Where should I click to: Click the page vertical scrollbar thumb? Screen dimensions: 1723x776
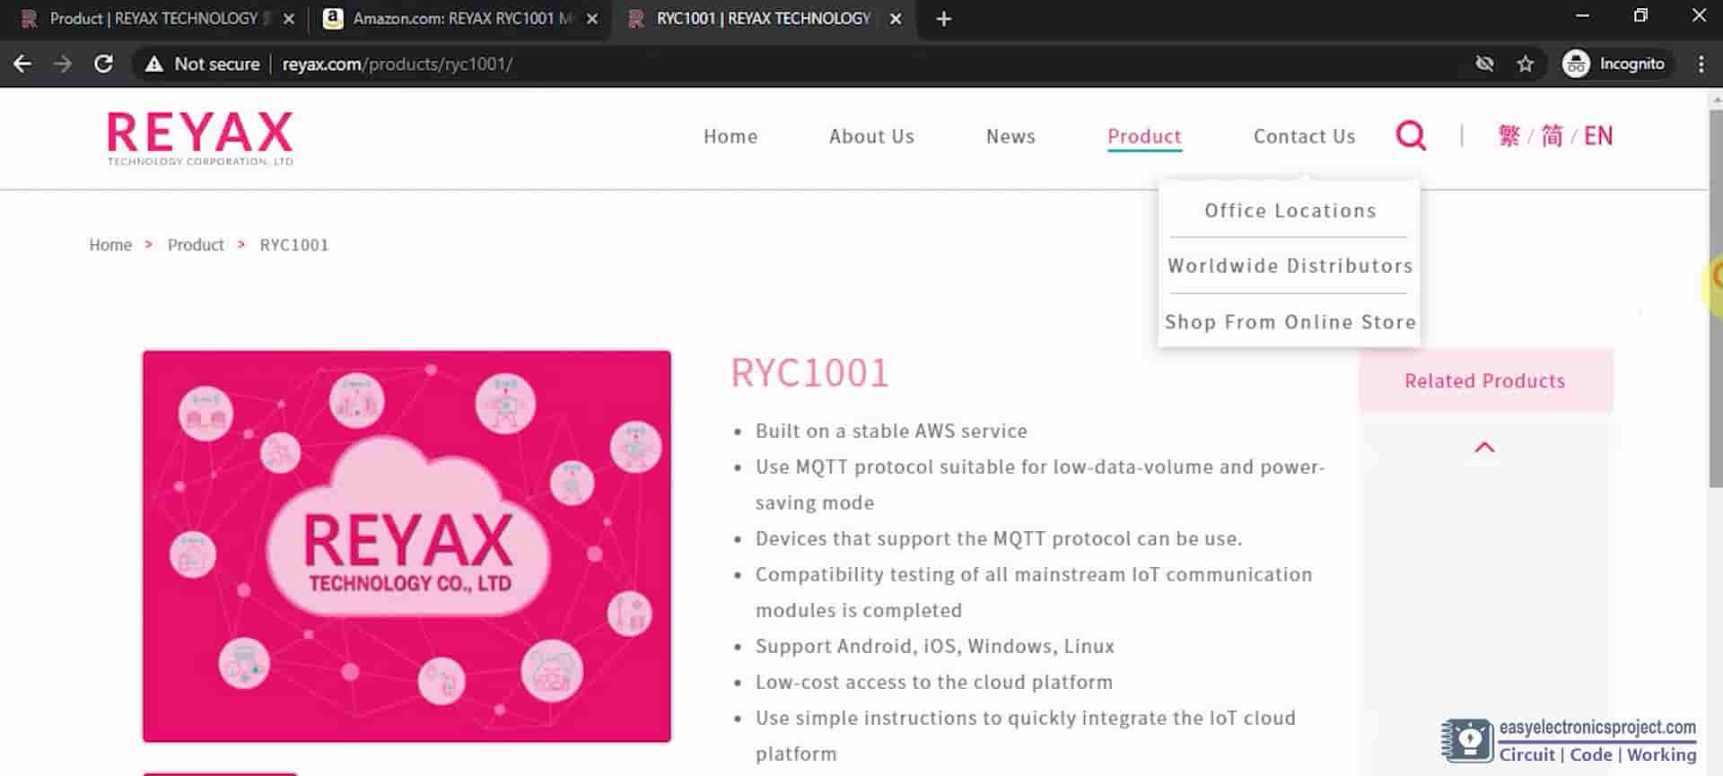click(1716, 299)
